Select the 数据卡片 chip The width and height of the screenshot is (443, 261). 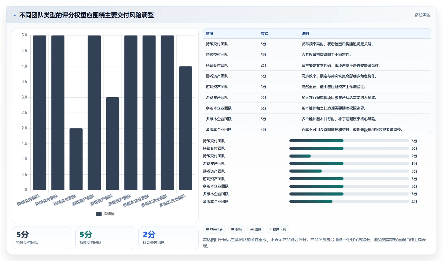click(x=278, y=229)
